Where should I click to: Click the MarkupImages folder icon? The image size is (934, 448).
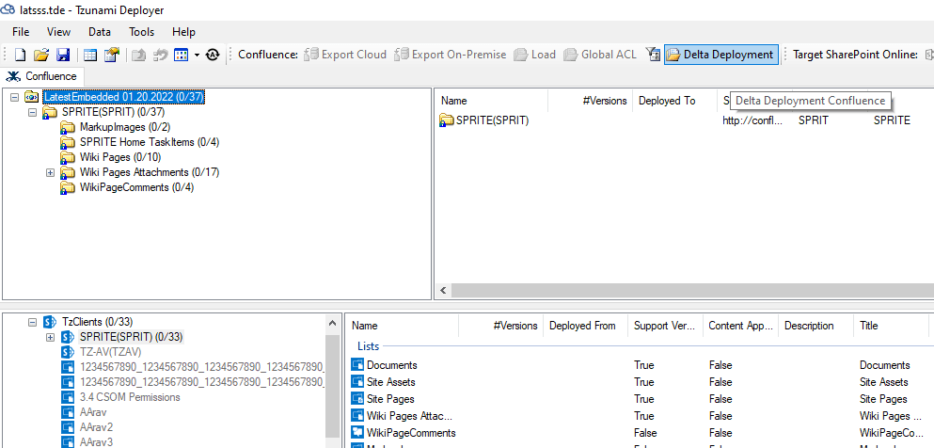click(68, 127)
